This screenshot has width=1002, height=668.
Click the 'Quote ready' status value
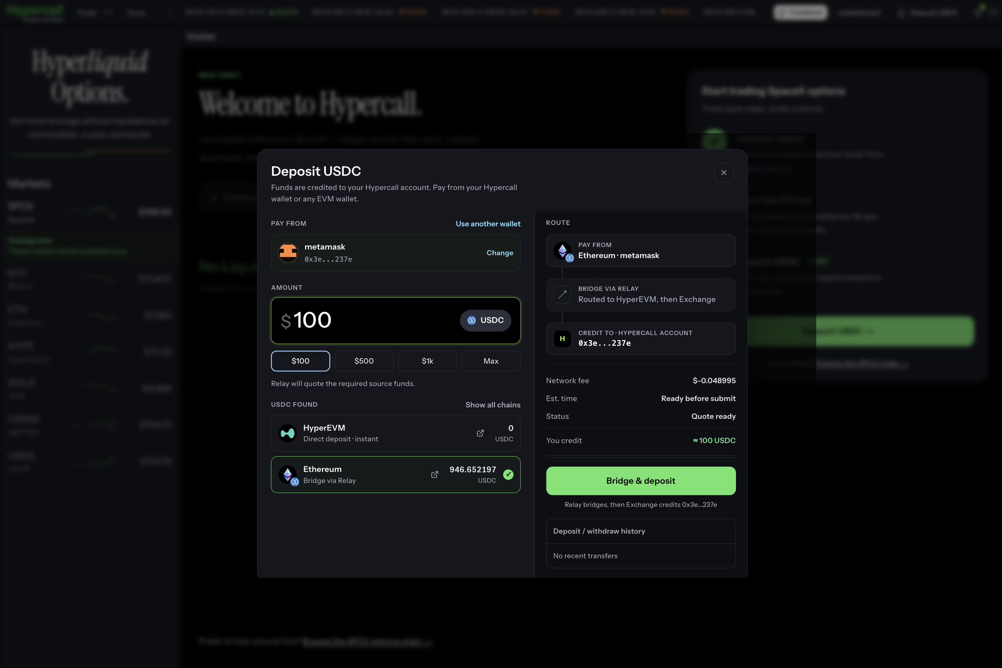click(713, 416)
